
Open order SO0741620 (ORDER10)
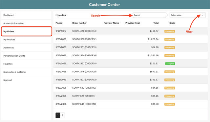coord(84,88)
